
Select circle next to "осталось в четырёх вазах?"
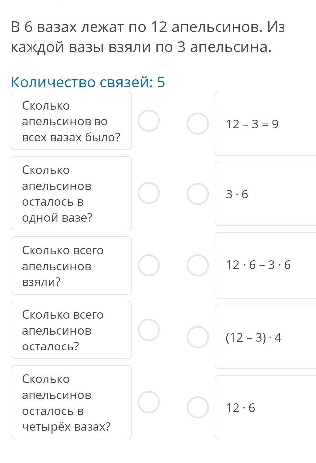tap(149, 402)
